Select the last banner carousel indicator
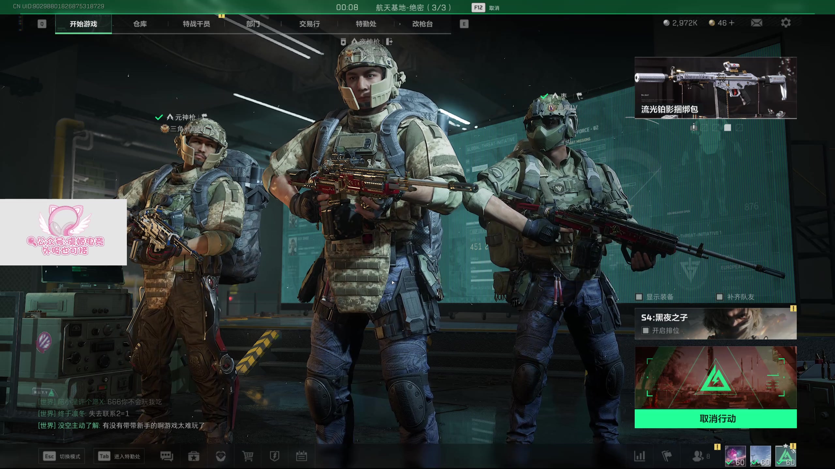Viewport: 835px width, 469px height. 739,127
